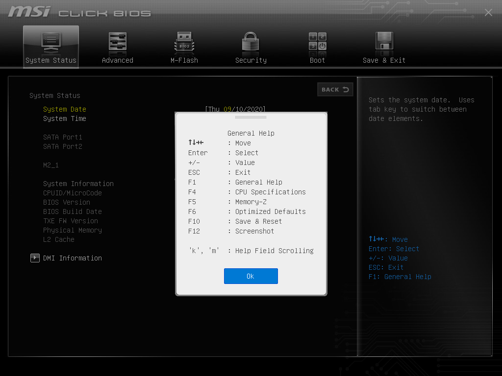Image resolution: width=502 pixels, height=376 pixels.
Task: Click the F4 CPU Specifications help line
Action: click(247, 192)
